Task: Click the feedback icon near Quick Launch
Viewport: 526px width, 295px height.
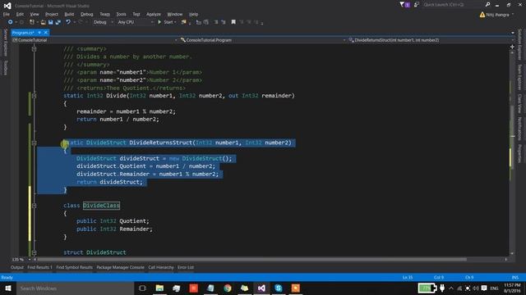Action: pos(417,5)
